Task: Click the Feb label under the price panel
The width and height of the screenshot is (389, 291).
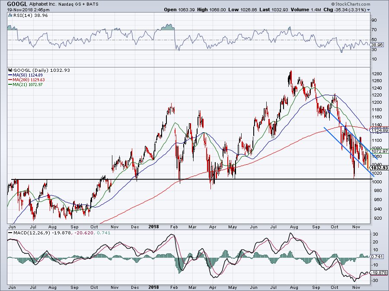Action: tap(174, 227)
